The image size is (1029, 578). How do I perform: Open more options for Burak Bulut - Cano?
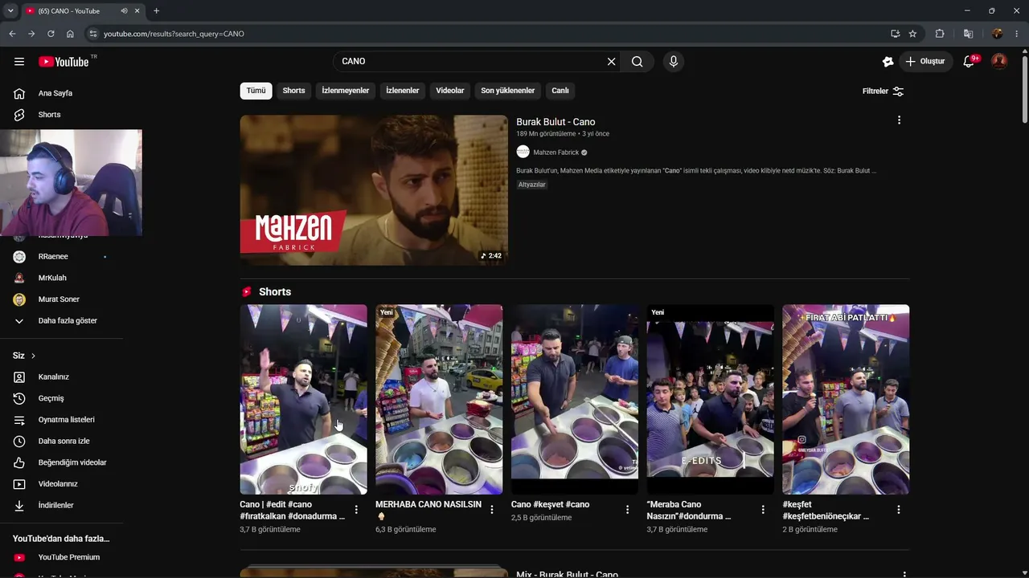(x=899, y=120)
